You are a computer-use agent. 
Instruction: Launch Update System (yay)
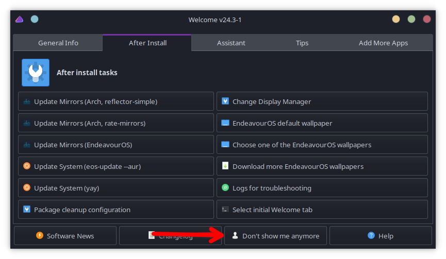116,188
